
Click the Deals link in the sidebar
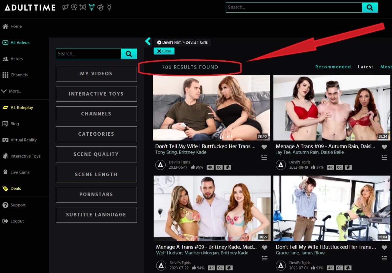point(16,189)
